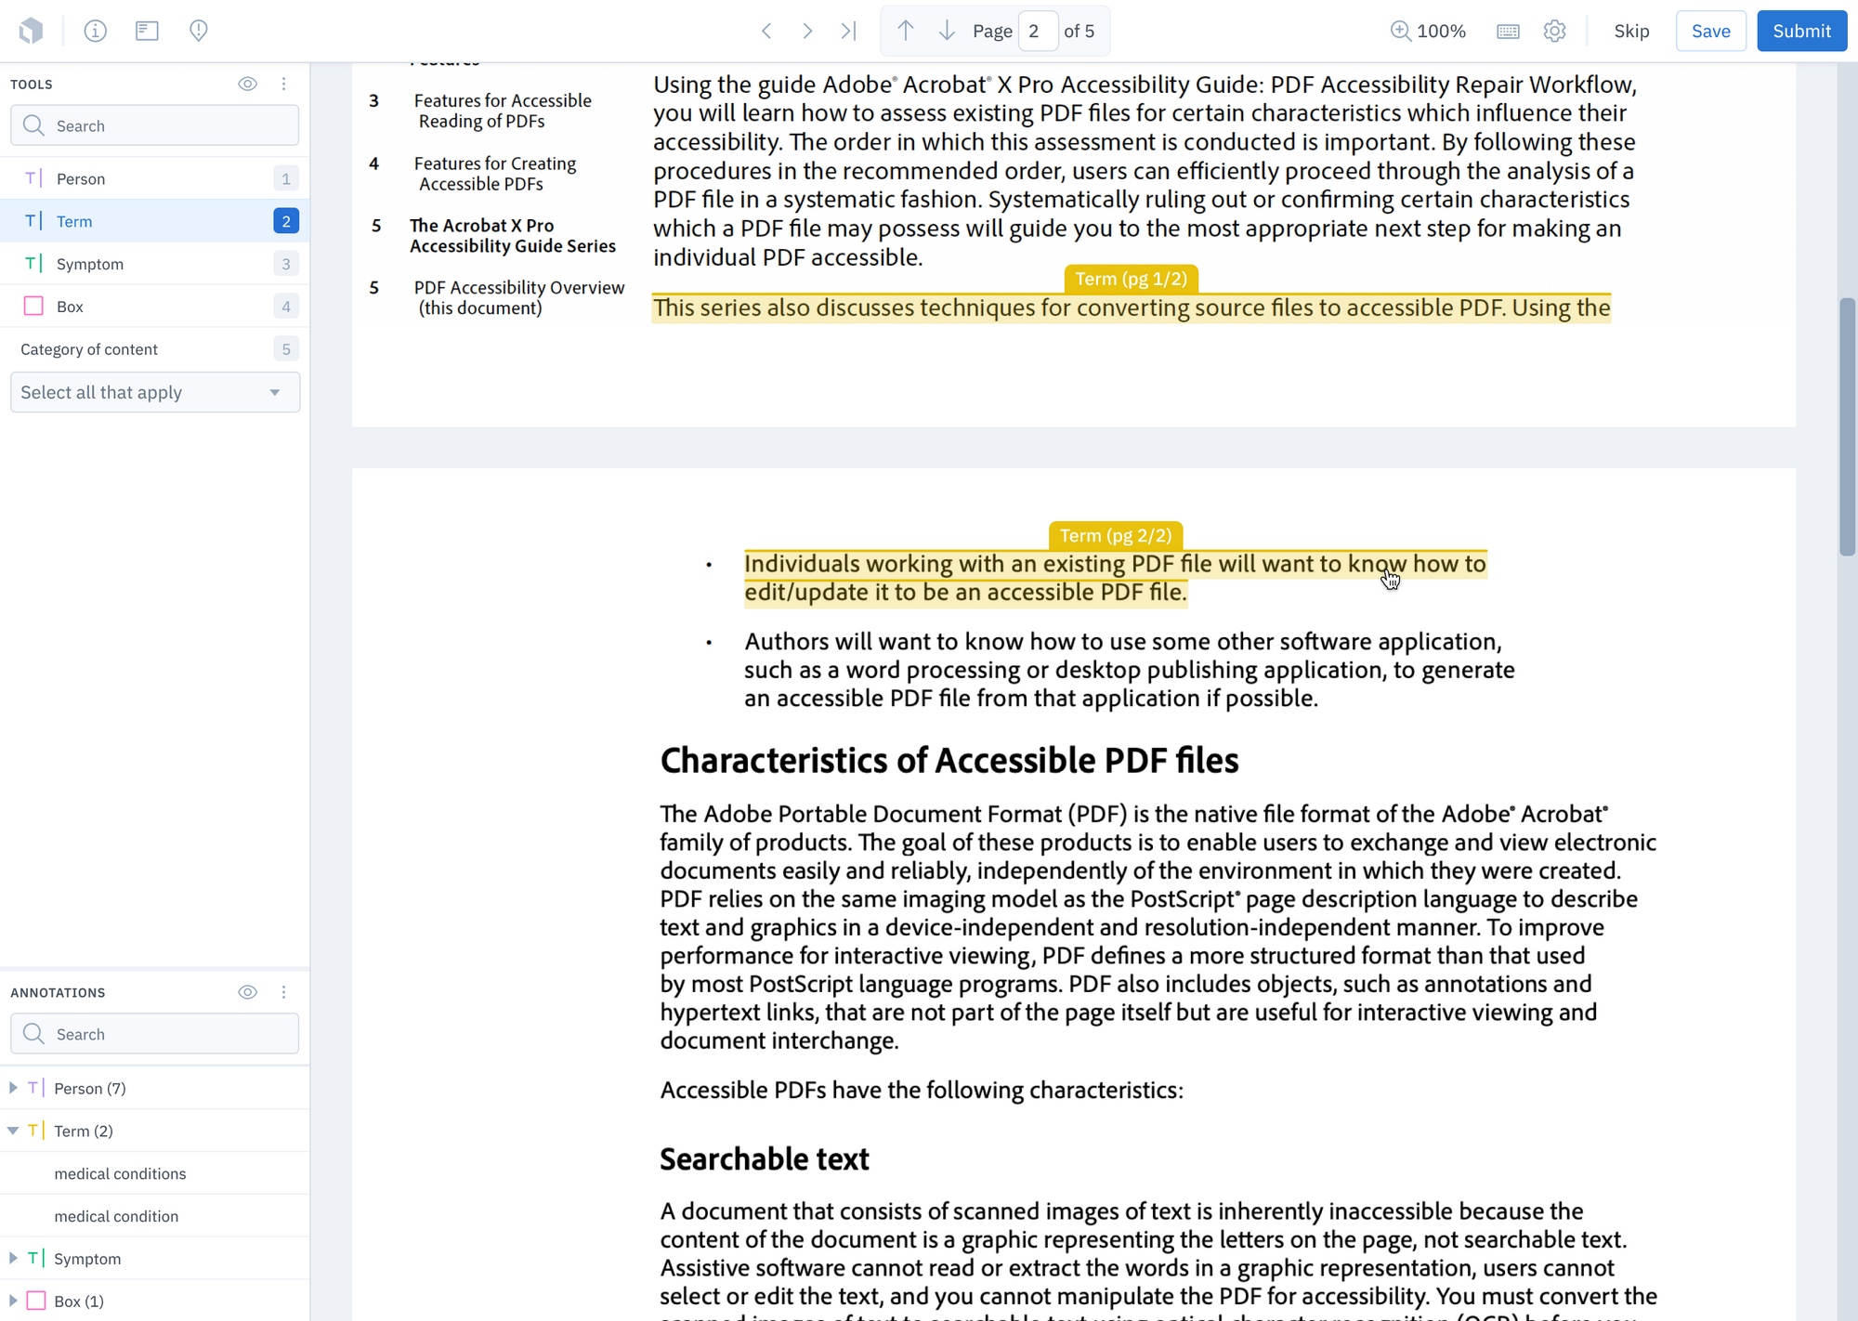The height and width of the screenshot is (1321, 1858).
Task: Open keyboard shortcuts icon
Action: tap(1509, 31)
